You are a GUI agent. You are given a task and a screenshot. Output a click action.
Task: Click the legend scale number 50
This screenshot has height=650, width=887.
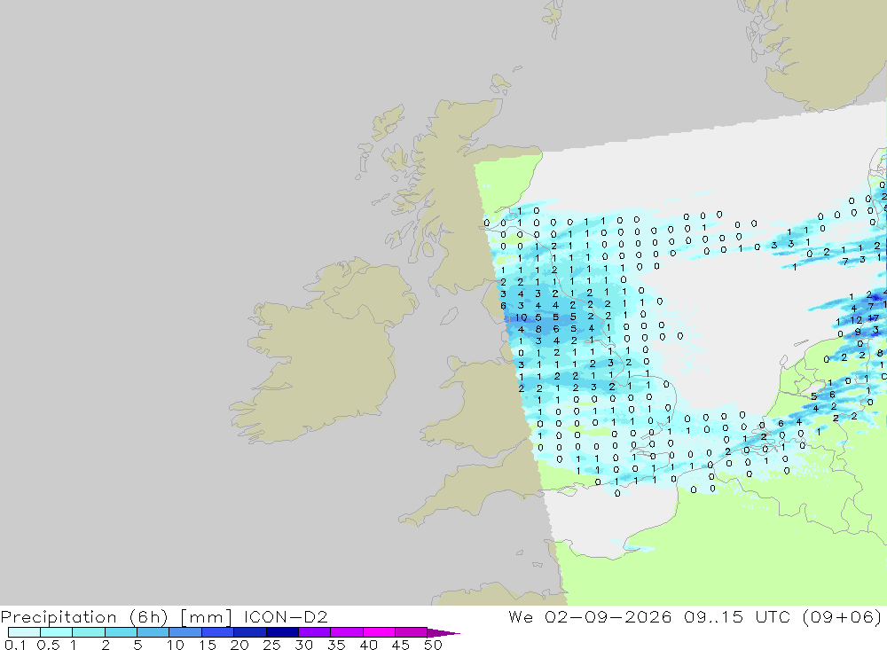coord(433,645)
